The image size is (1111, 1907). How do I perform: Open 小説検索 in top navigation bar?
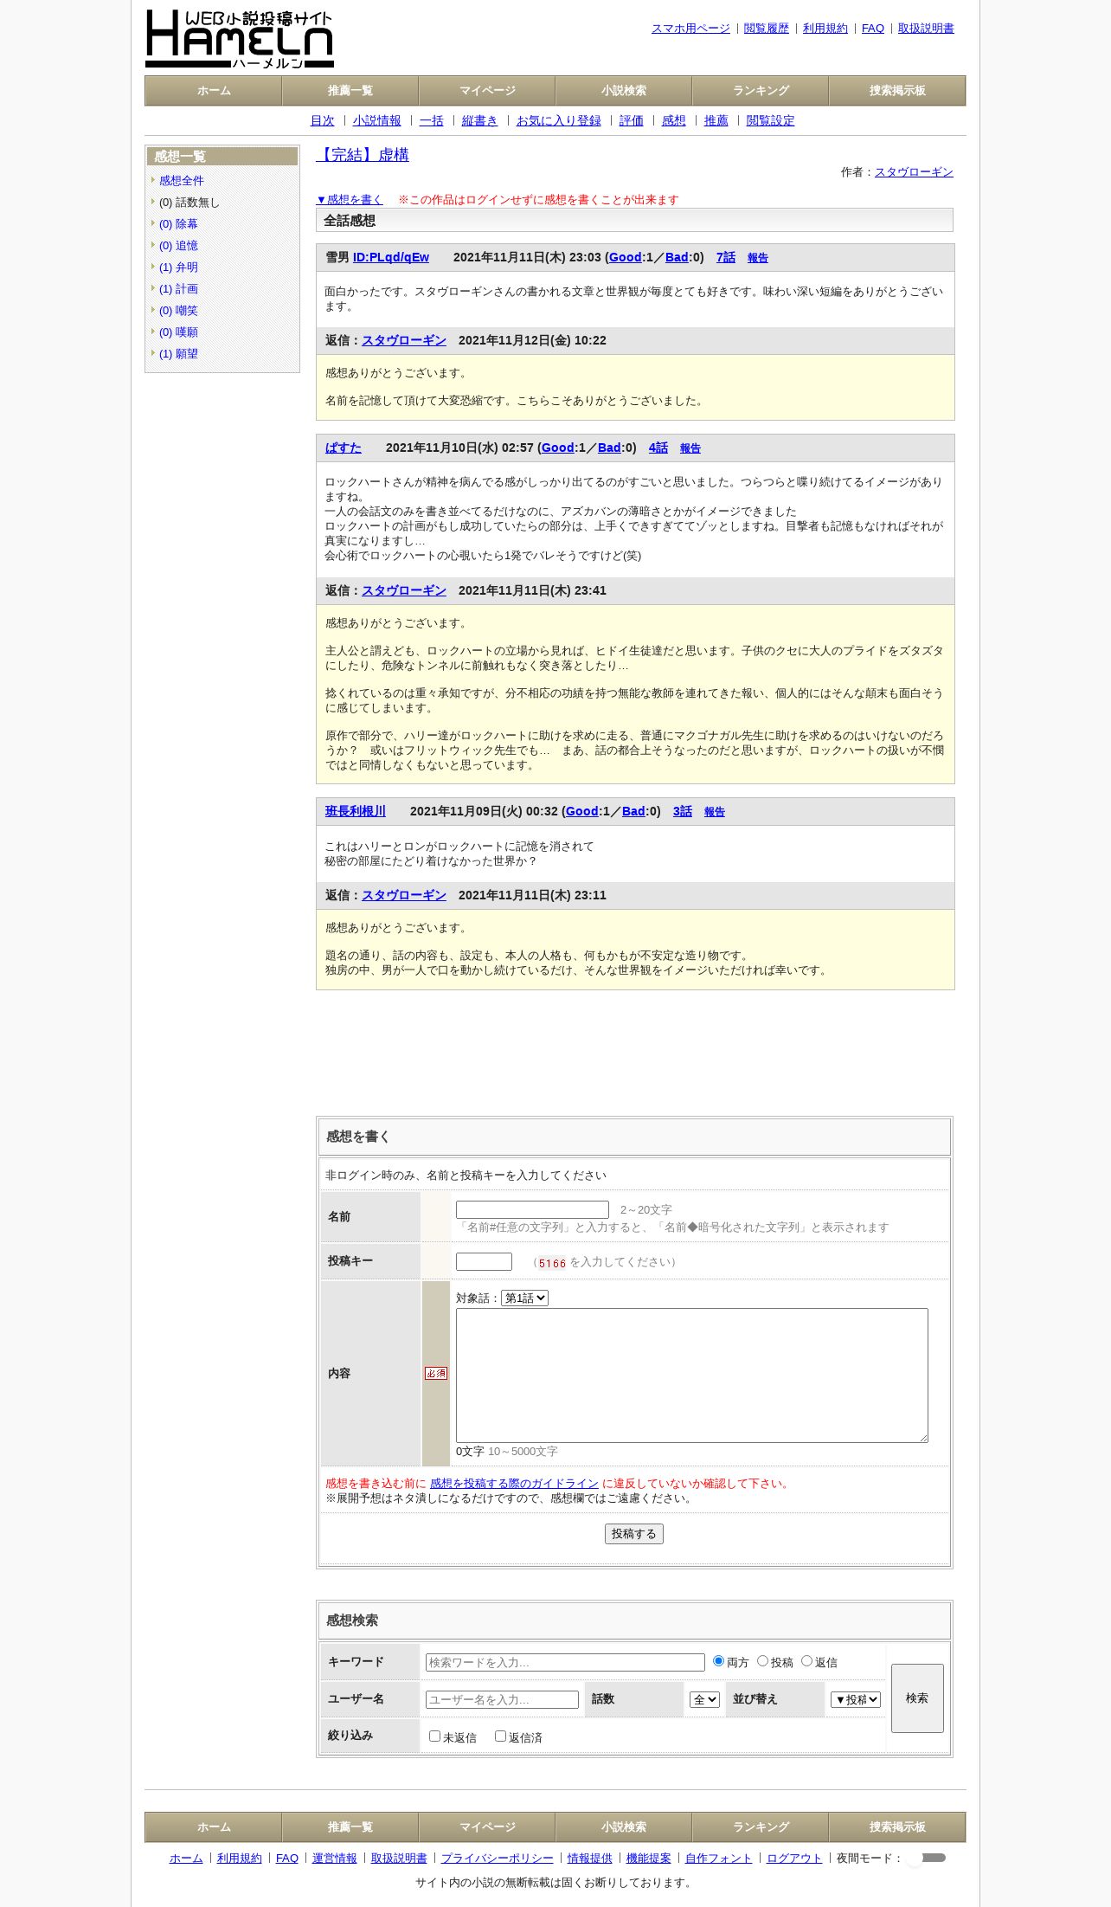coord(624,91)
